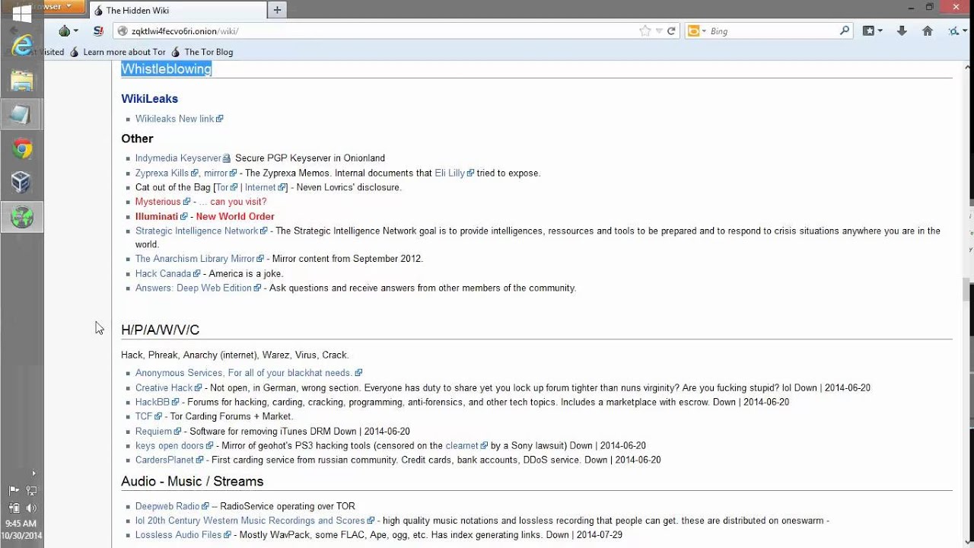Click the magnifier search icon
This screenshot has width=974, height=548.
(x=844, y=31)
